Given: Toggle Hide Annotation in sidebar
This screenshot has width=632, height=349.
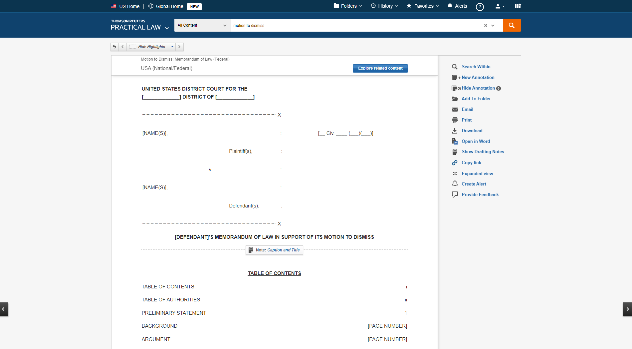Looking at the screenshot, I should click(478, 88).
